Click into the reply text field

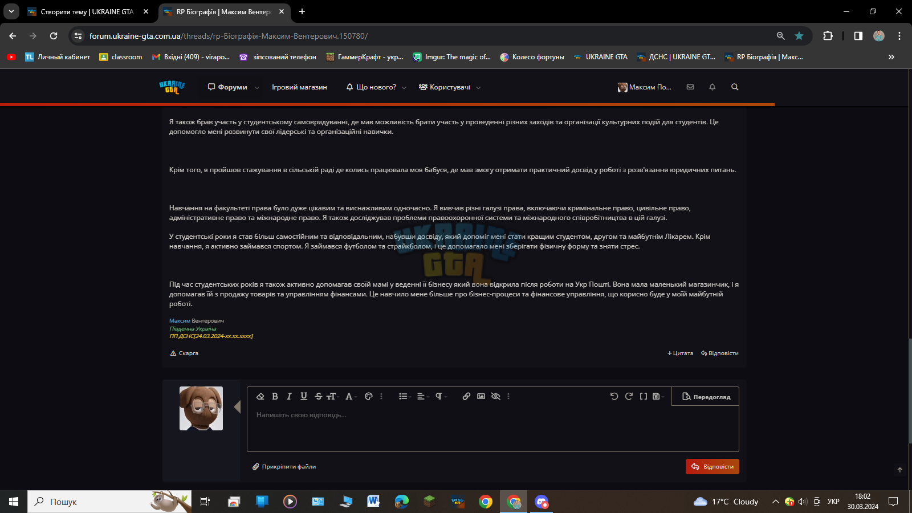click(x=492, y=428)
